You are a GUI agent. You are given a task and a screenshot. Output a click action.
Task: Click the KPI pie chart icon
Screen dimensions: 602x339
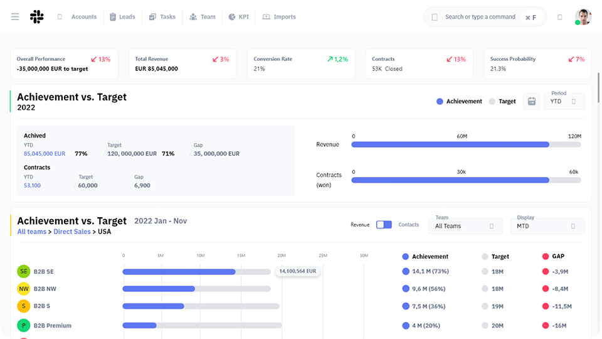tap(232, 17)
